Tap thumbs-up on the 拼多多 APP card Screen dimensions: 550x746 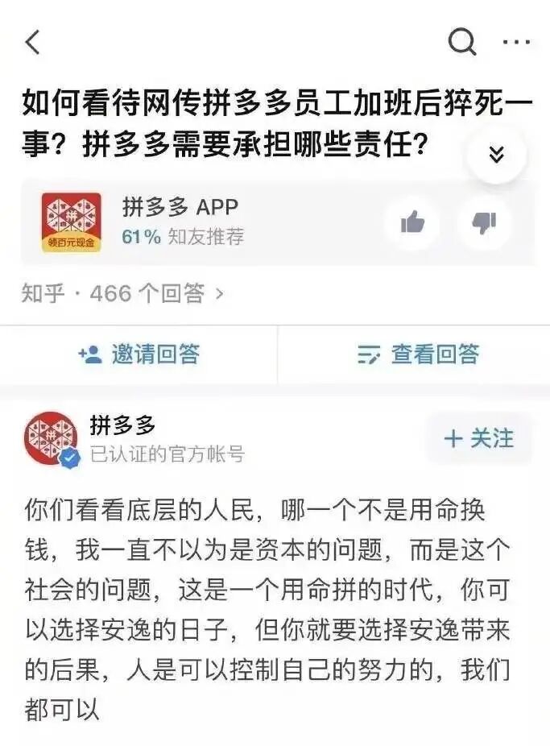(x=412, y=222)
